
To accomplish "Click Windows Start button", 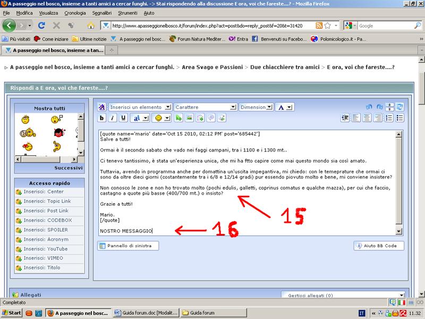I will [12, 313].
